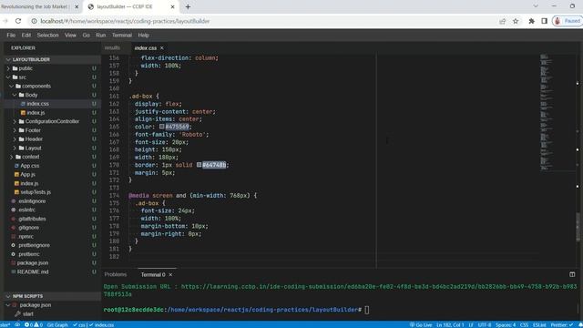The height and width of the screenshot is (328, 583).
Task: Open prettierrc file in the explorer
Action: coord(29,254)
